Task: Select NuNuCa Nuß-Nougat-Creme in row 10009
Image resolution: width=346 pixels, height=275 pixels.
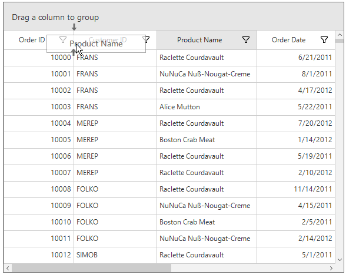Action: click(x=207, y=206)
